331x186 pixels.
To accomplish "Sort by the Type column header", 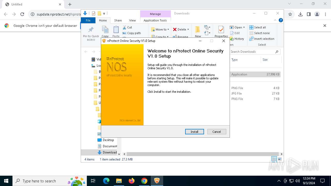I will click(x=245, y=60).
